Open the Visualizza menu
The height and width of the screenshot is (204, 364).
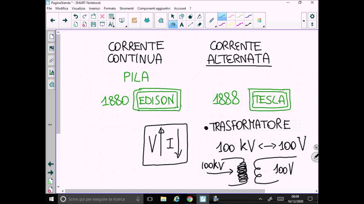78,8
